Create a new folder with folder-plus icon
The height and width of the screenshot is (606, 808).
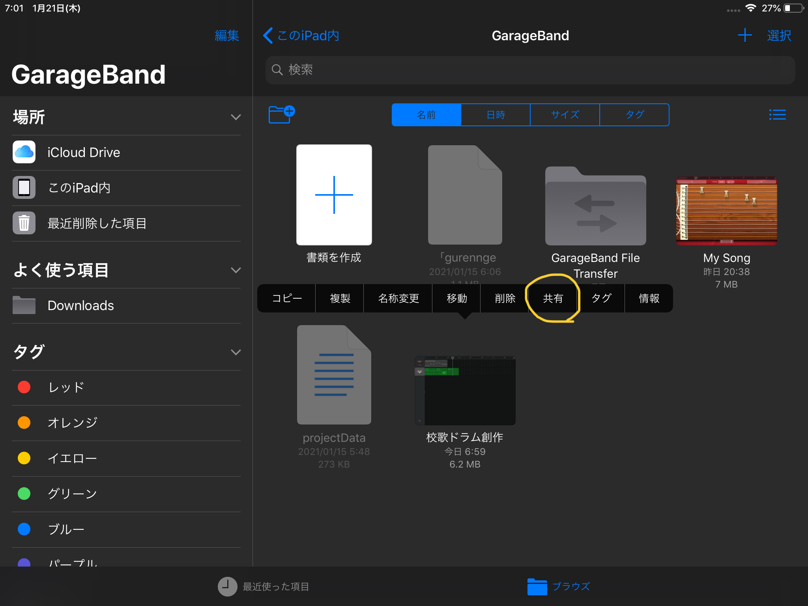coord(282,114)
